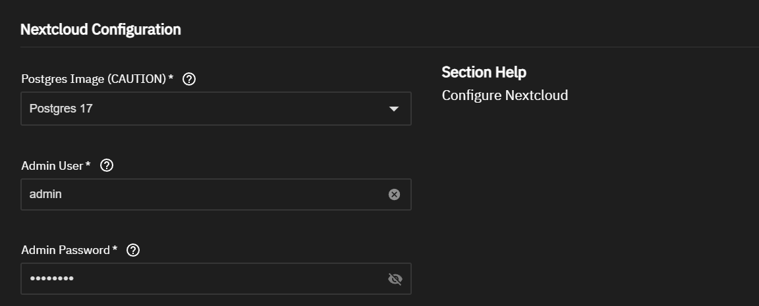Click help icon beside Admin Password
Screen dimensions: 759x306
point(133,250)
